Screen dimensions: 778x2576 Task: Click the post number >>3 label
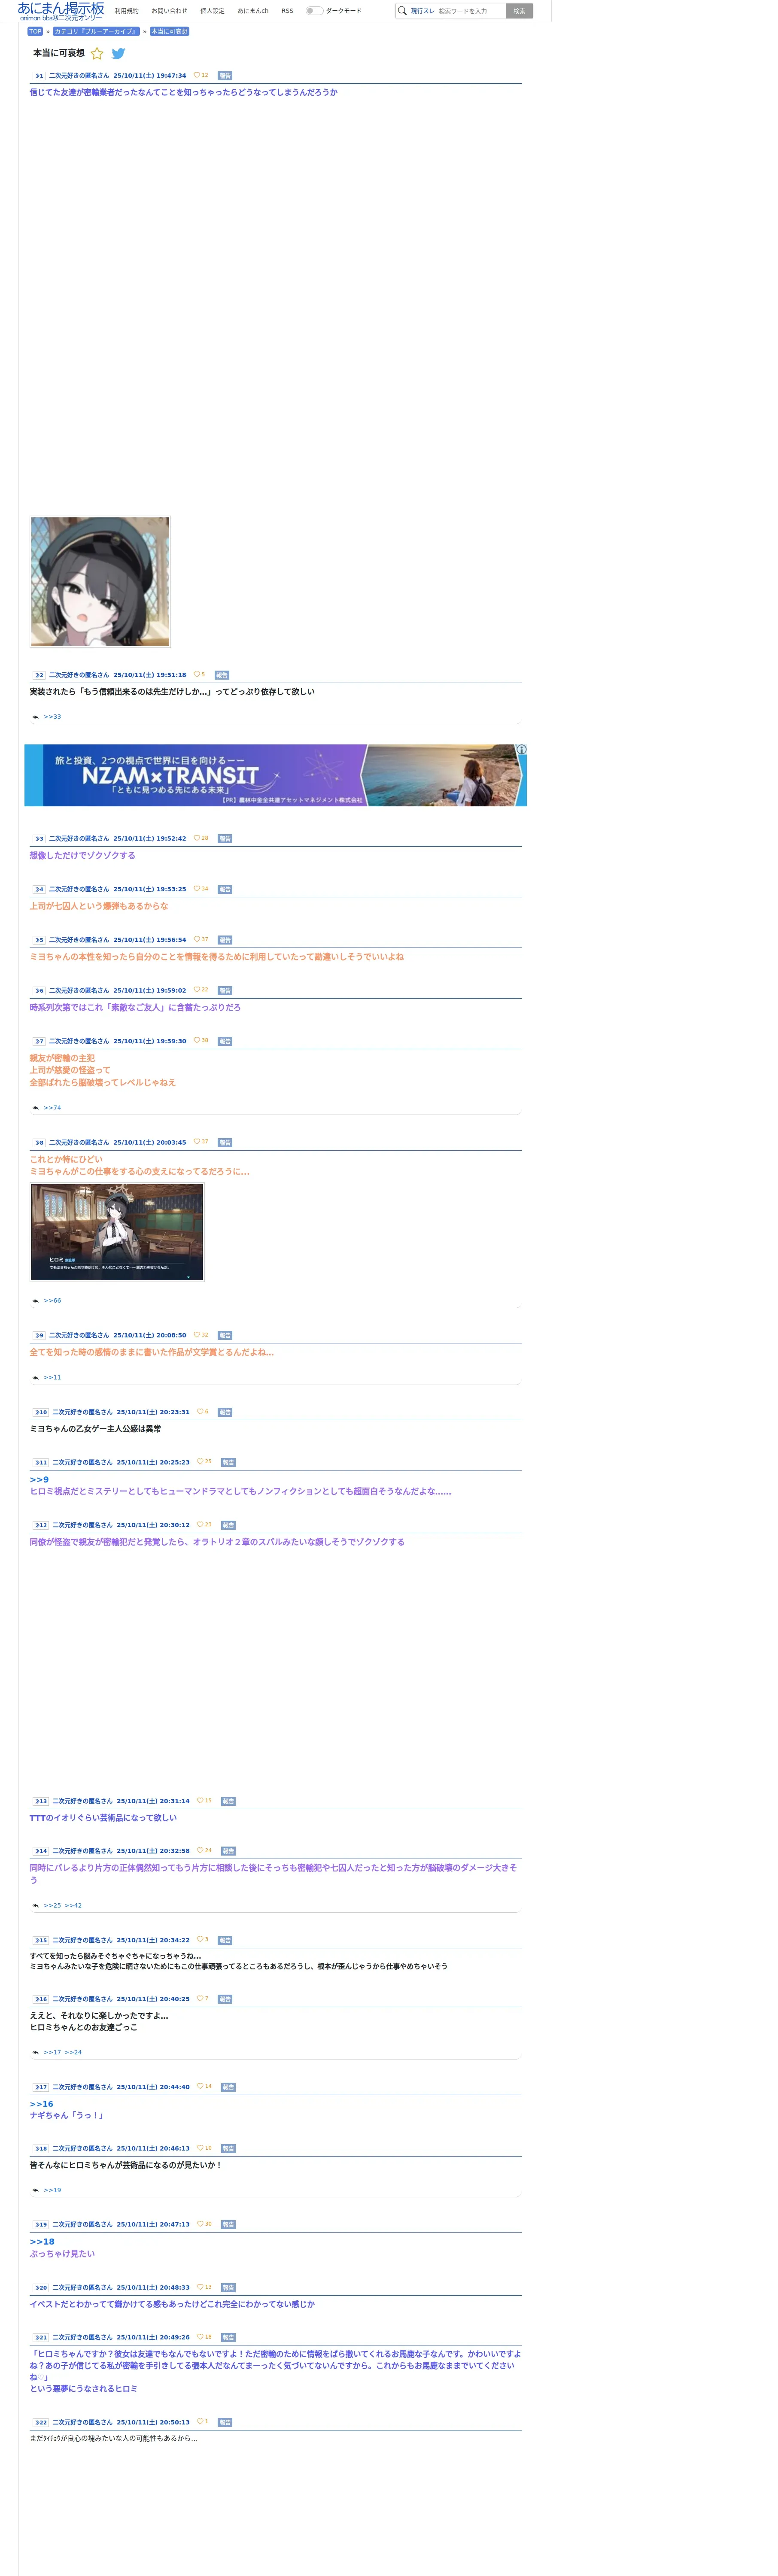coord(39,839)
